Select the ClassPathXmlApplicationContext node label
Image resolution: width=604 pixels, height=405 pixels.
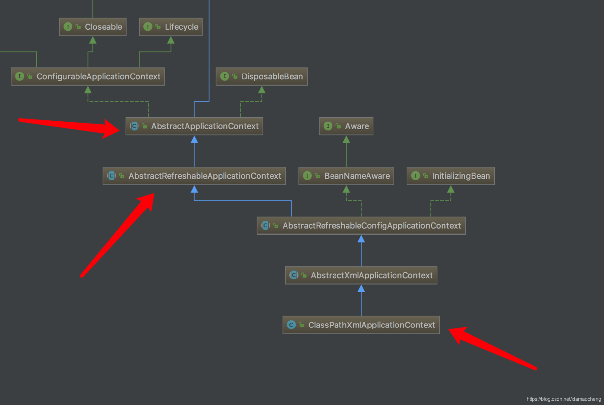(x=371, y=325)
